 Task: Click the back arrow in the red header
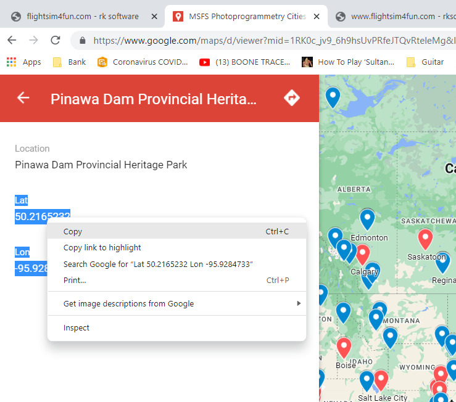coord(23,98)
